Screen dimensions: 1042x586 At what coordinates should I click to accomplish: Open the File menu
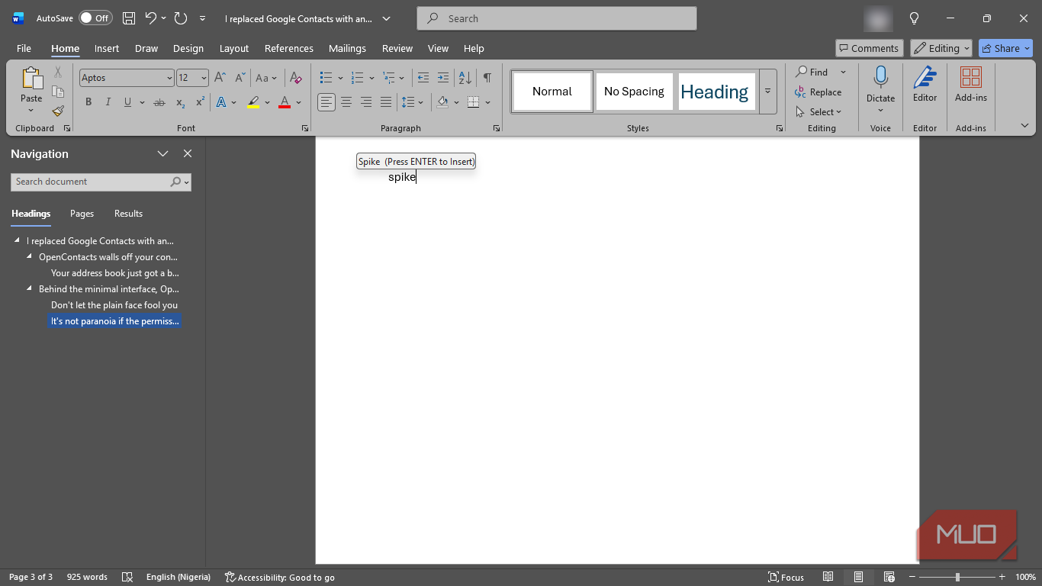[24, 48]
